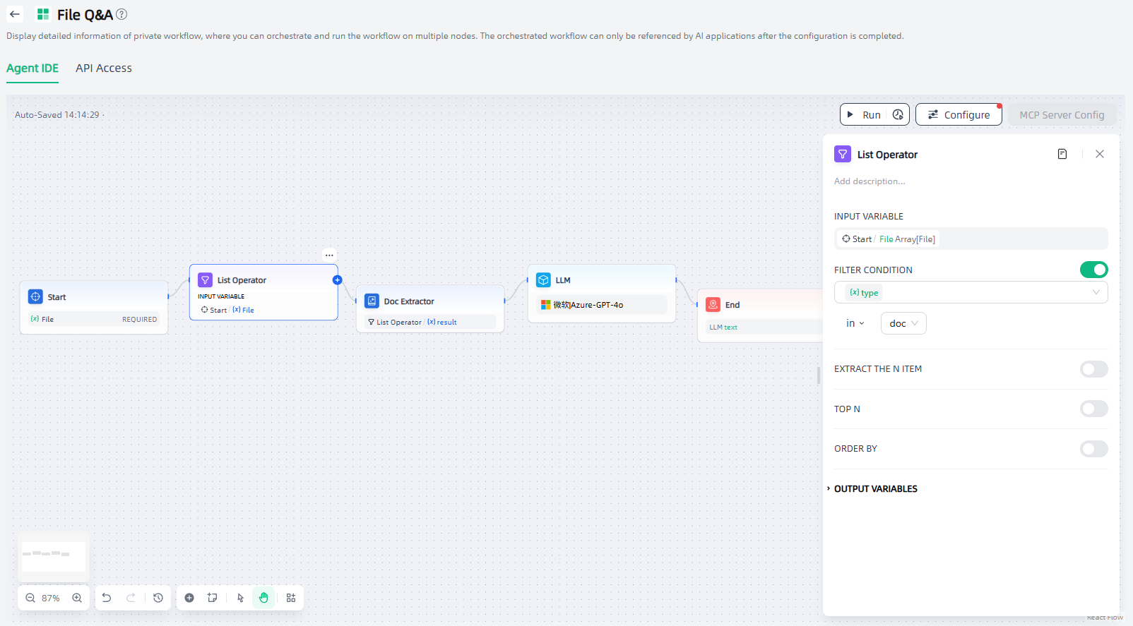Undo the last workflow change
1133x626 pixels.
pyautogui.click(x=107, y=598)
